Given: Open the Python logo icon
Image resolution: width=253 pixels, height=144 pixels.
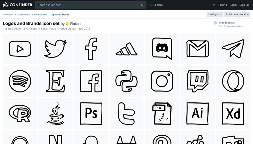Looking at the screenshot, I should pyautogui.click(x=126, y=81).
